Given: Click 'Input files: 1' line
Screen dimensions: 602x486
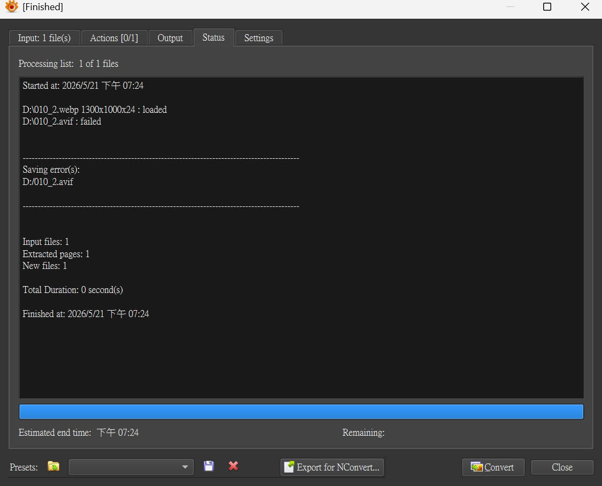Looking at the screenshot, I should pyautogui.click(x=45, y=242).
